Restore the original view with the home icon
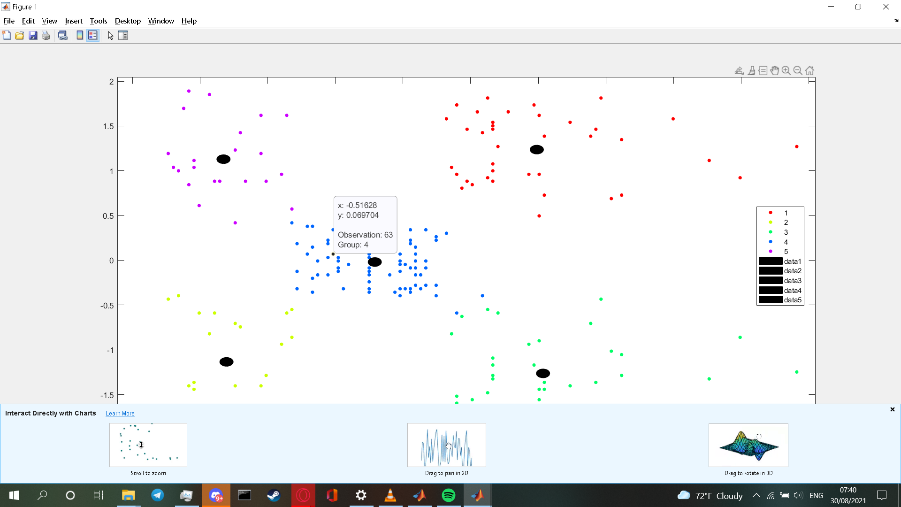 tap(809, 70)
